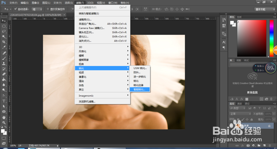This screenshot has width=277, height=149.
Task: Open 滤镜库(G) menu entry
Action: tap(102, 20)
